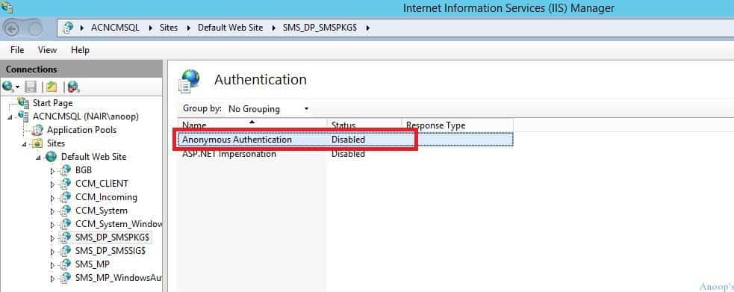This screenshot has width=734, height=292.
Task: Click the SMS_DP_SMSSIG$ application icon
Action: [x=66, y=251]
